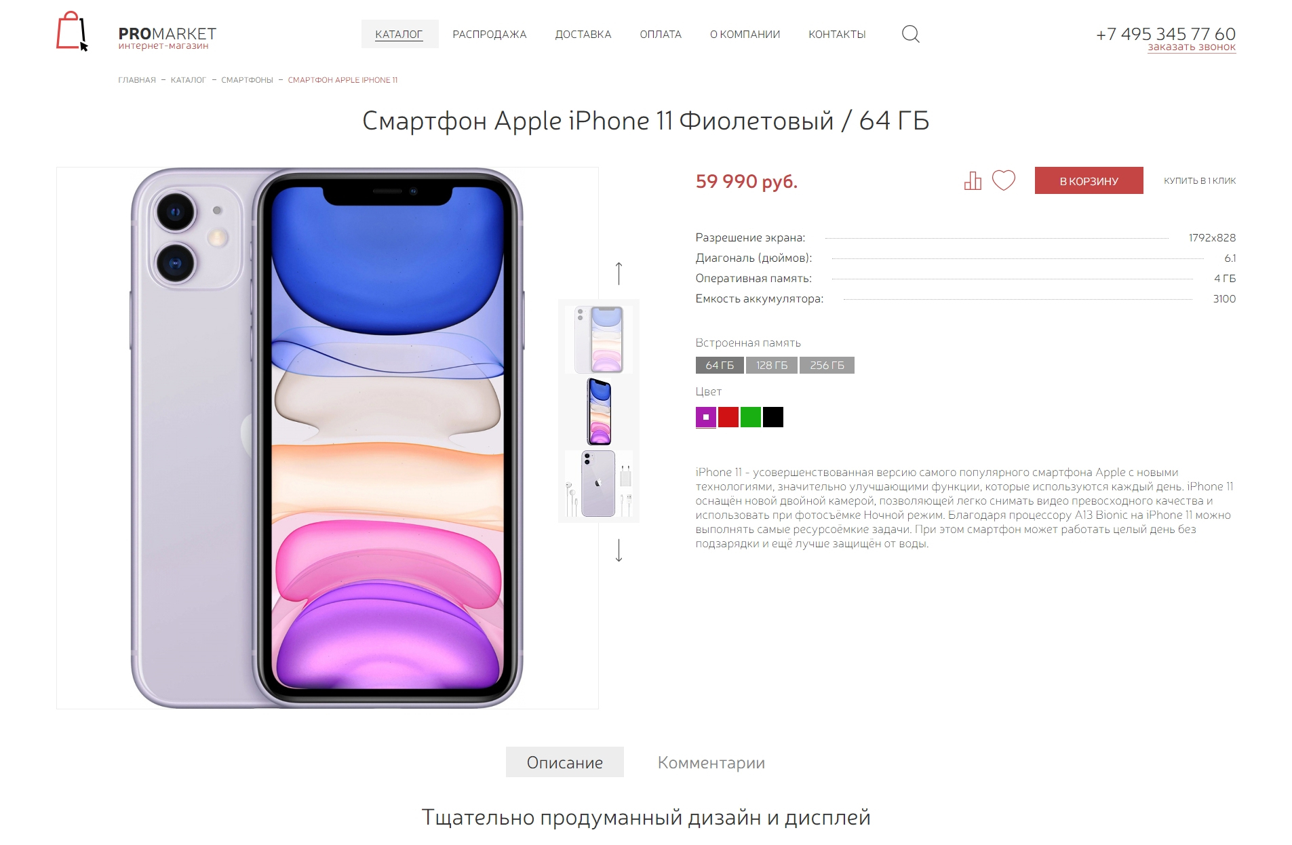Select 256 ГБ memory option
The image size is (1292, 845).
[827, 365]
